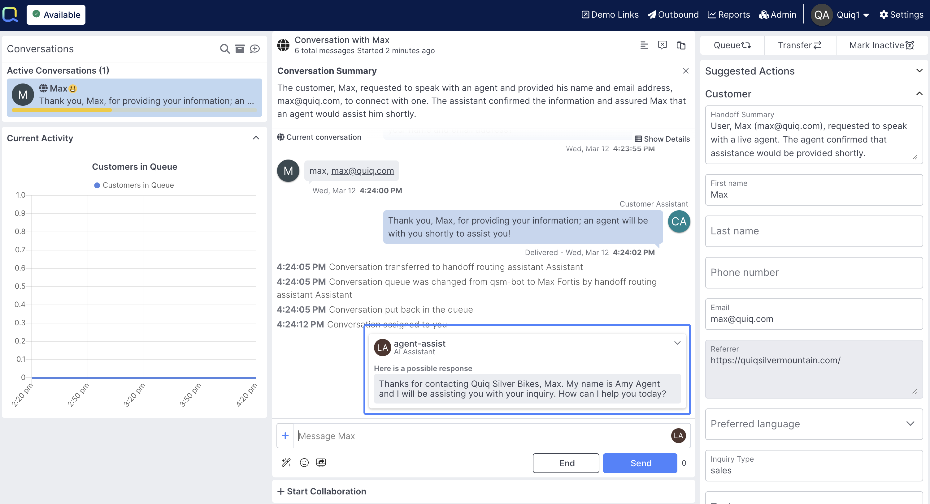Open Reports in top navigation
The height and width of the screenshot is (504, 930).
point(728,15)
